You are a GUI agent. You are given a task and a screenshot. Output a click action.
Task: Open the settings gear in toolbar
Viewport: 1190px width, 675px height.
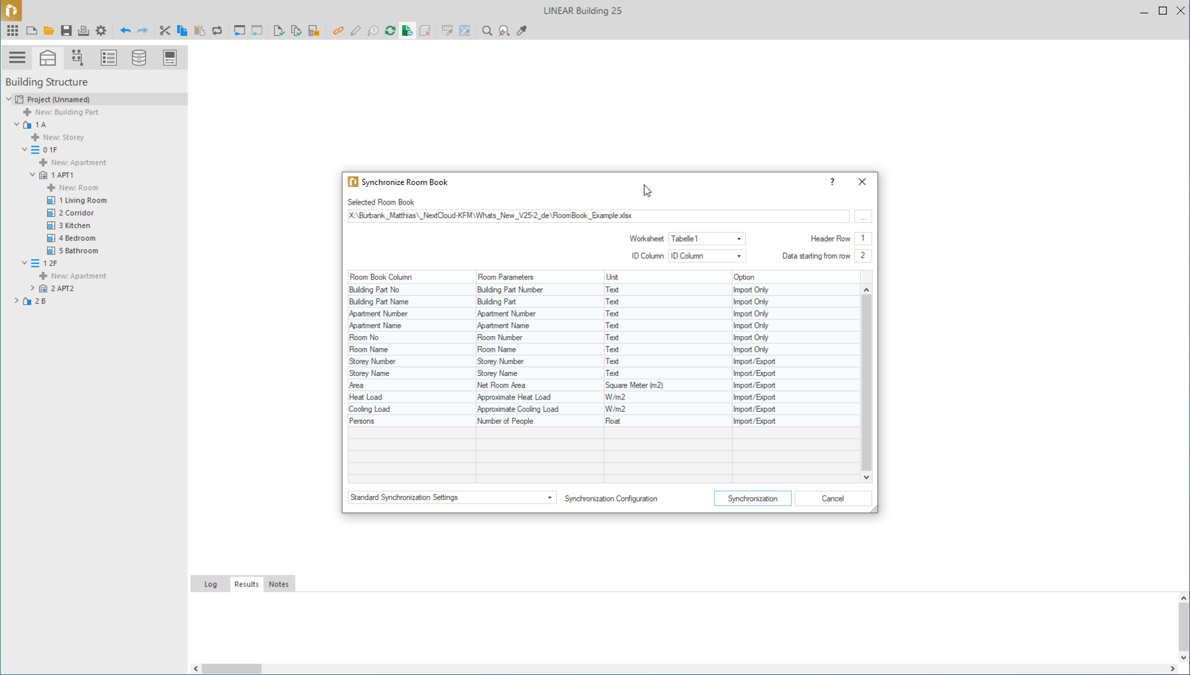point(101,30)
